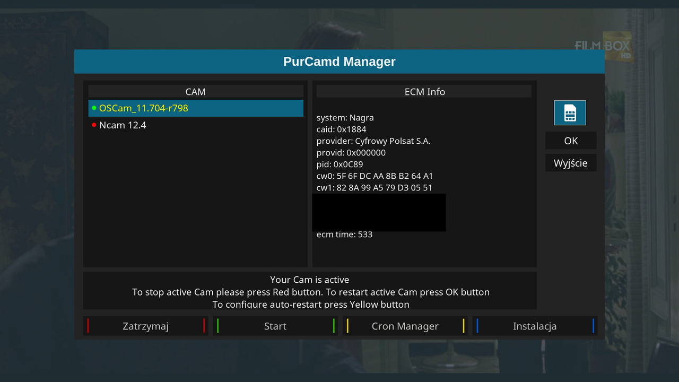
Task: Open Instalacja blue button
Action: coord(535,326)
